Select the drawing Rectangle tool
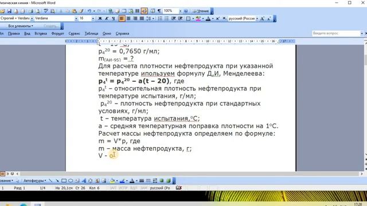367x206 pixels. click(64, 181)
